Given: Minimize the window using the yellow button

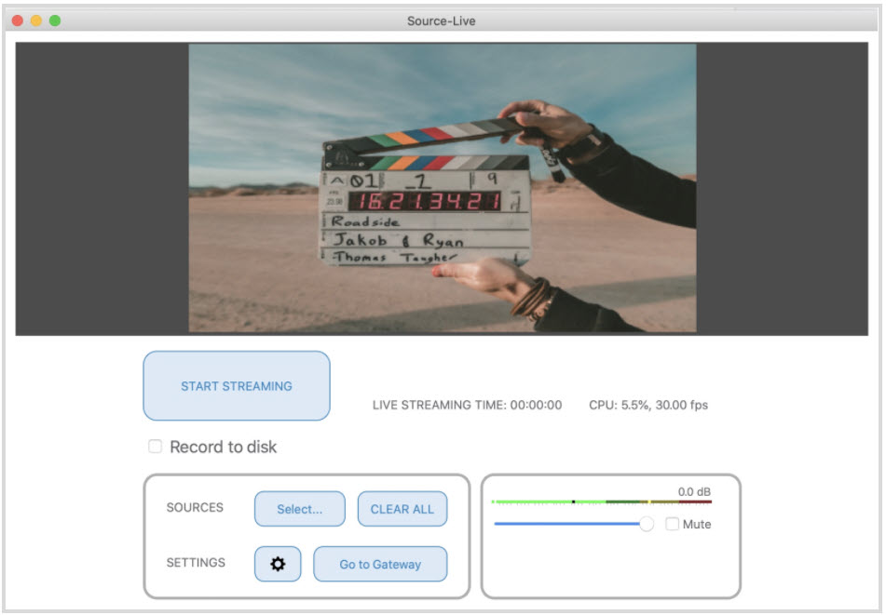Looking at the screenshot, I should pos(36,20).
